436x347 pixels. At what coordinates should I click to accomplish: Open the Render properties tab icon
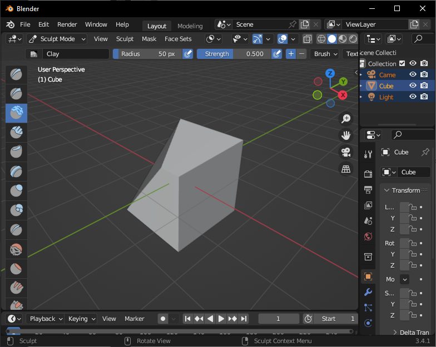click(368, 174)
